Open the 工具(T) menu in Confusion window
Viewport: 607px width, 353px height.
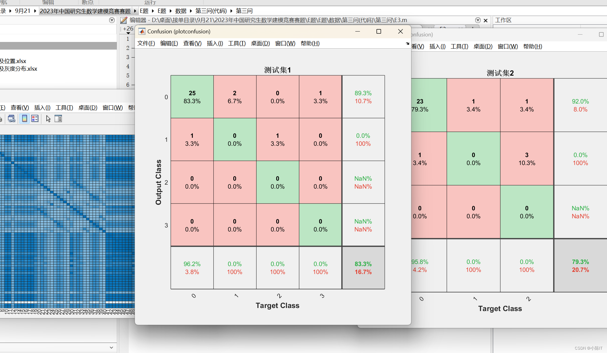237,43
